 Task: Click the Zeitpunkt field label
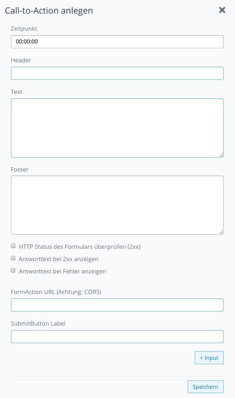(x=24, y=29)
